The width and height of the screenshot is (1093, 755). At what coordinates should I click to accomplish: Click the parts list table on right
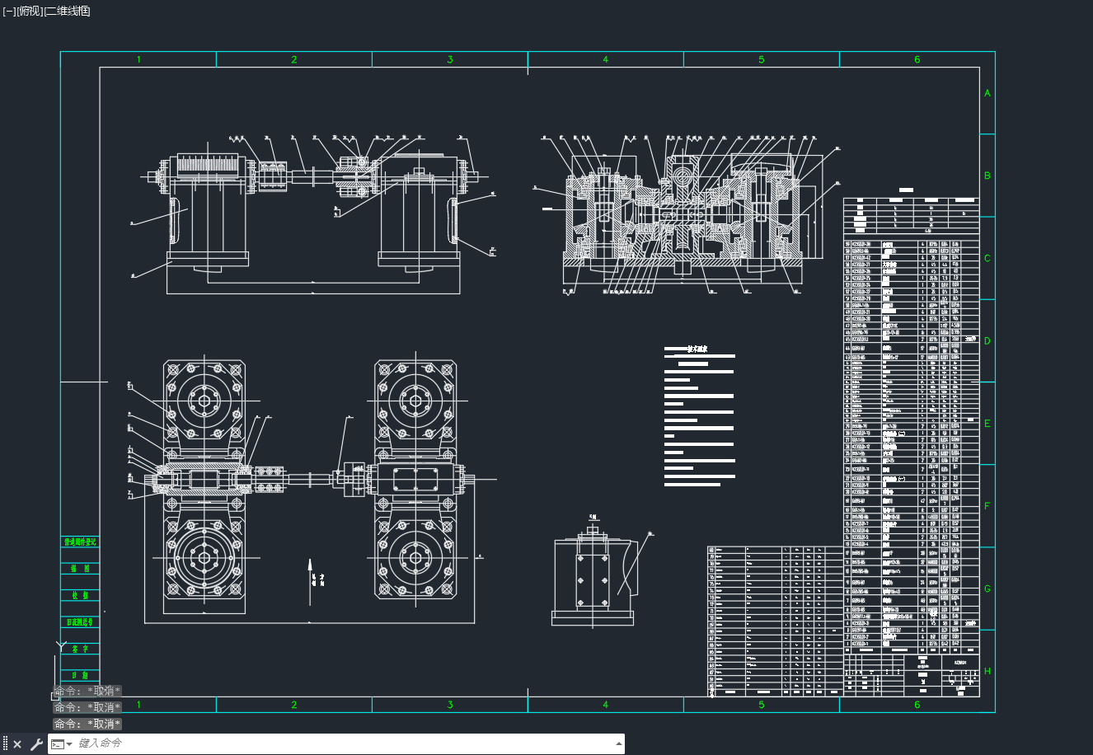[912, 445]
